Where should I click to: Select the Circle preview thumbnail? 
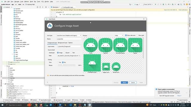pos(91,46)
